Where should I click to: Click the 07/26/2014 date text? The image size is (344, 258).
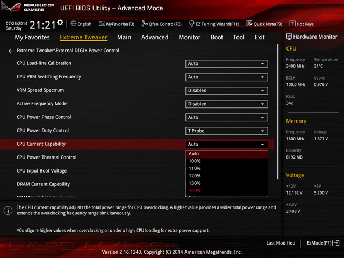pos(17,23)
